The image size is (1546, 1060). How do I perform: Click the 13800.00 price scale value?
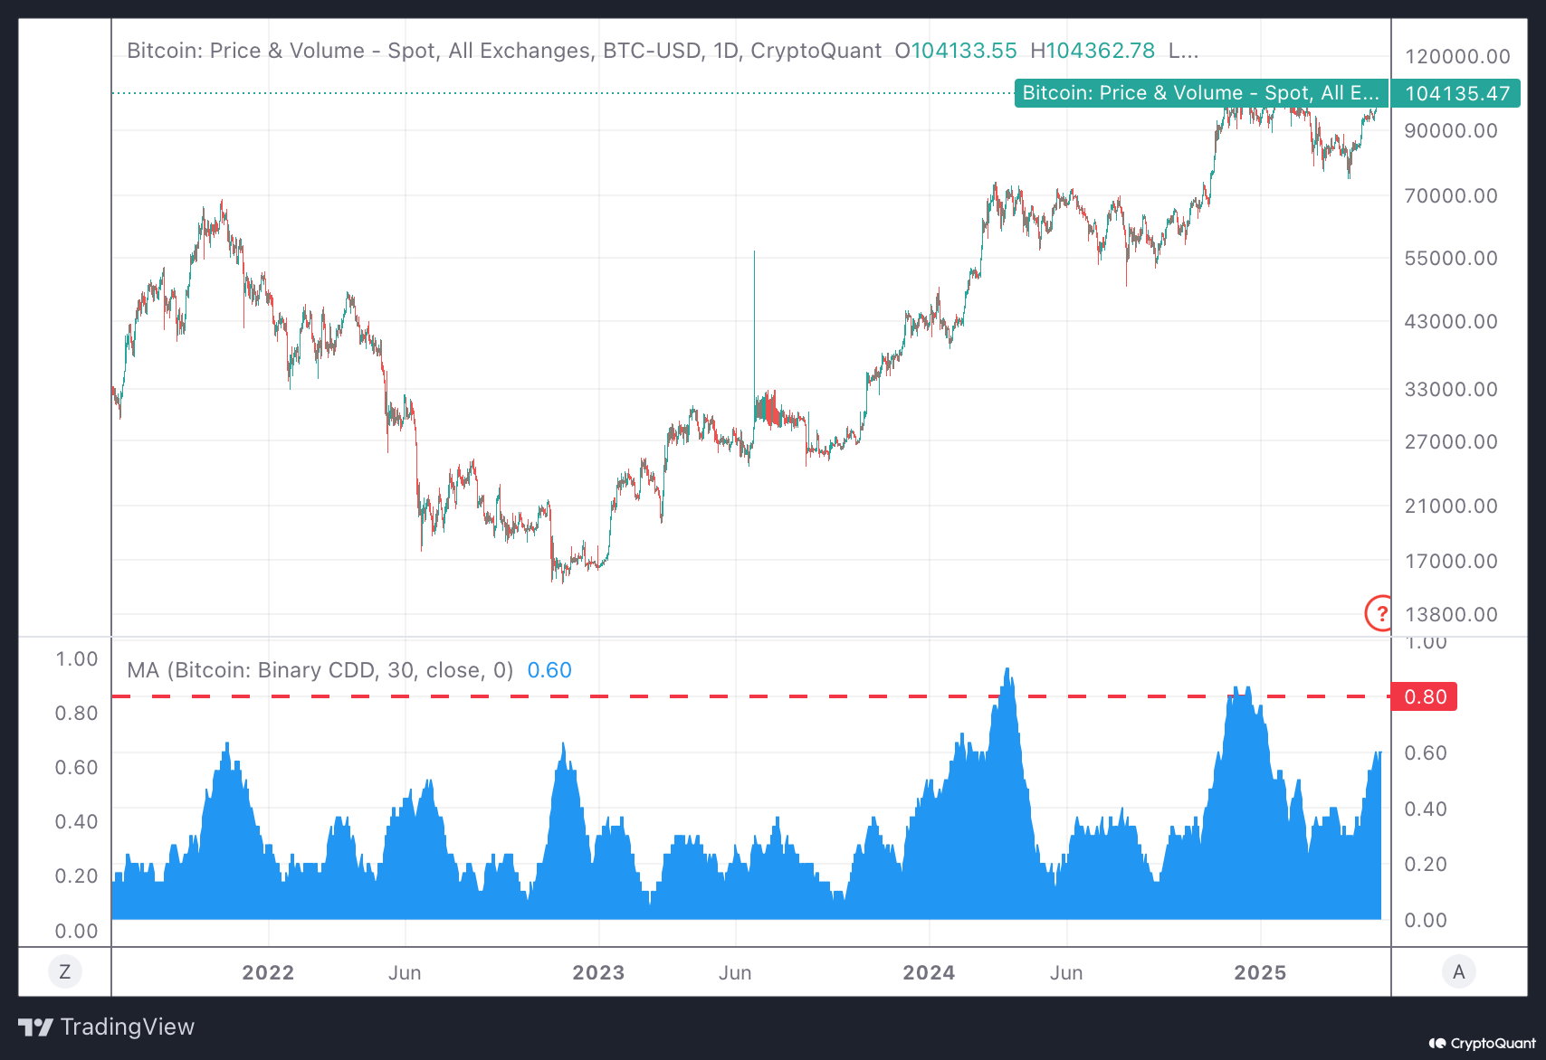(x=1452, y=614)
